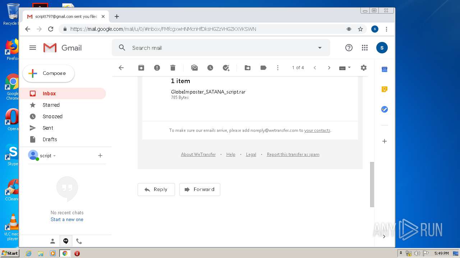Reply to this email

click(156, 190)
